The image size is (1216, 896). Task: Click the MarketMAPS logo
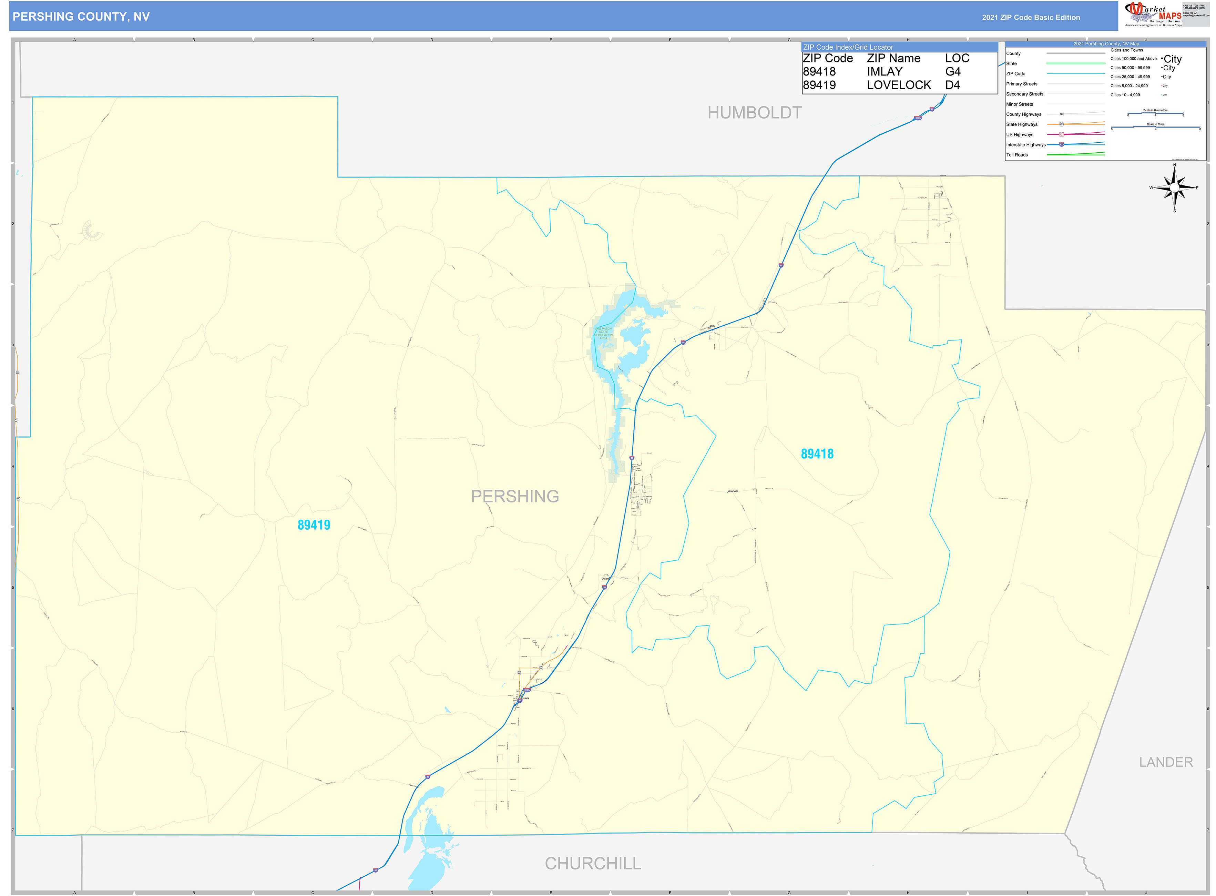tap(1153, 14)
